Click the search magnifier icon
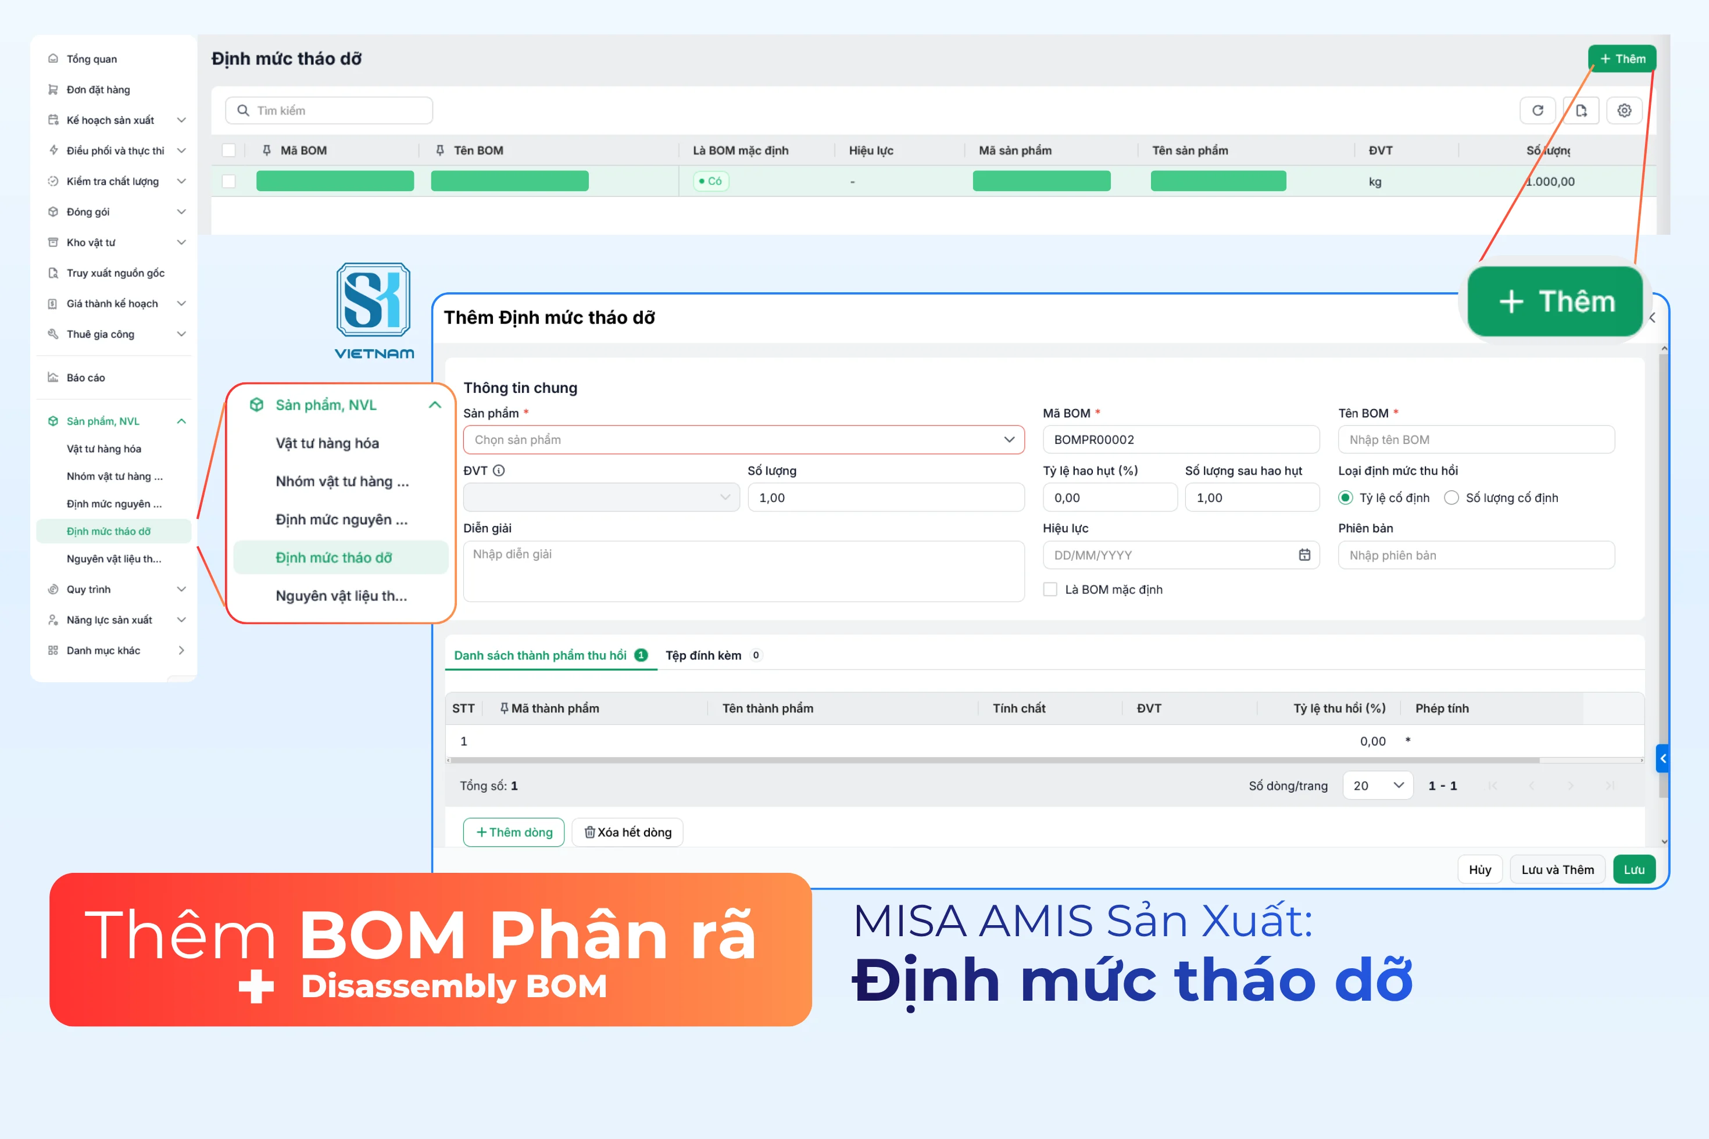Screen dimensions: 1709x1139 click(x=243, y=110)
